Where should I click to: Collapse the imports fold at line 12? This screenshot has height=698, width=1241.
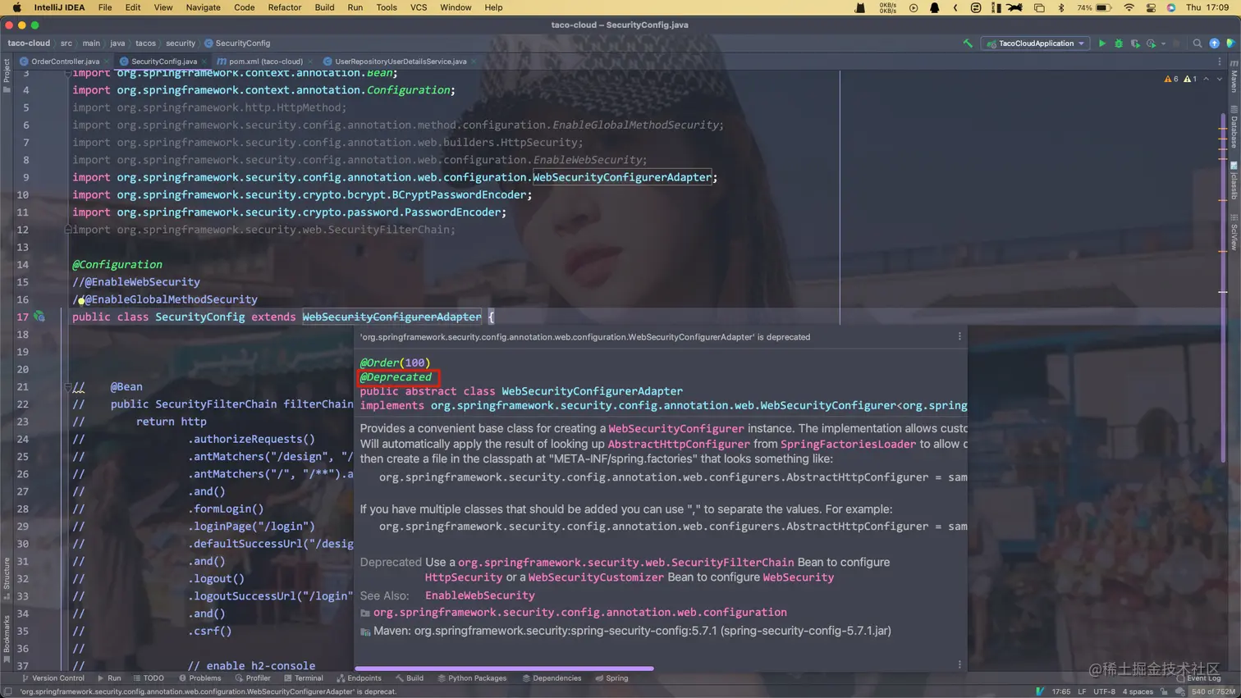(68, 230)
